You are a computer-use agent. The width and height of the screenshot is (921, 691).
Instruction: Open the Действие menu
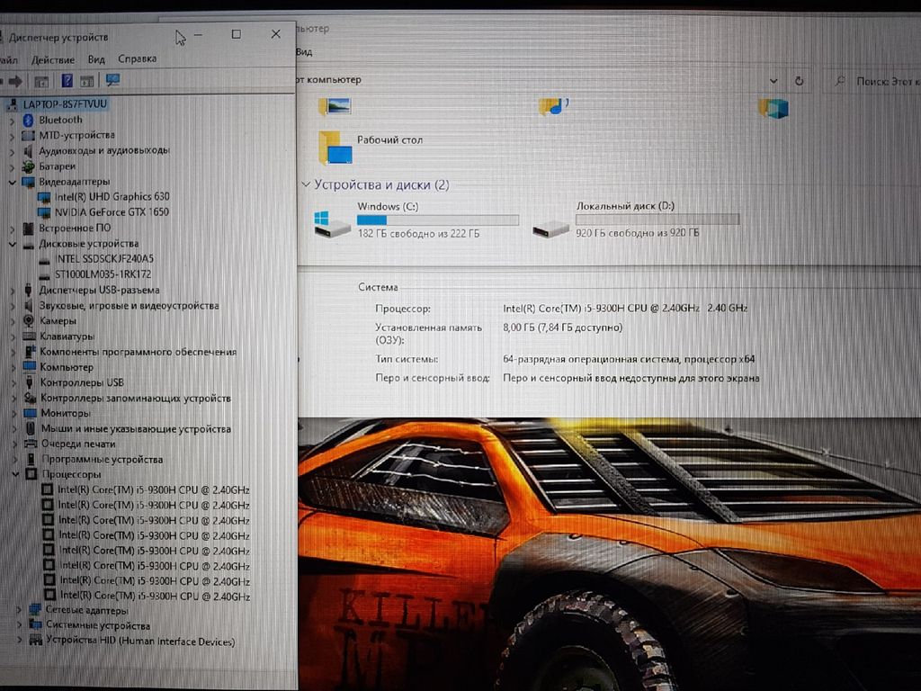(x=53, y=60)
